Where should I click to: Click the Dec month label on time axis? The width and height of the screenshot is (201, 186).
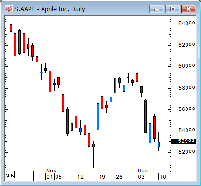(143, 170)
